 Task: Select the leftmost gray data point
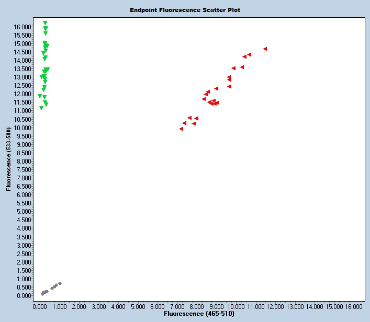[x=42, y=294]
